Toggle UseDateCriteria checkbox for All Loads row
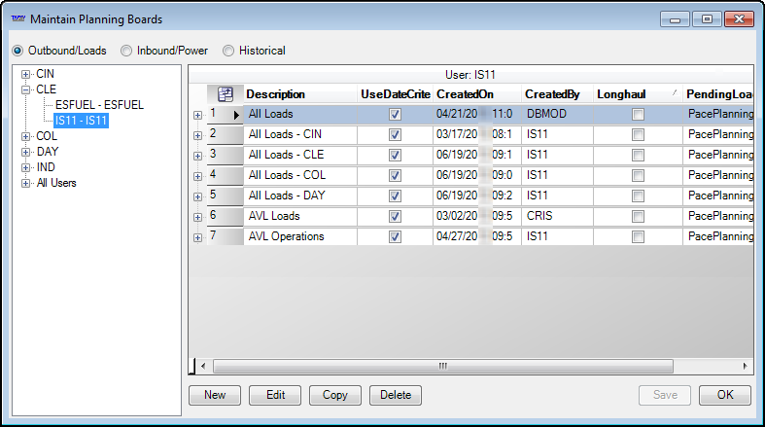Viewport: 765px width, 427px height. click(x=396, y=114)
